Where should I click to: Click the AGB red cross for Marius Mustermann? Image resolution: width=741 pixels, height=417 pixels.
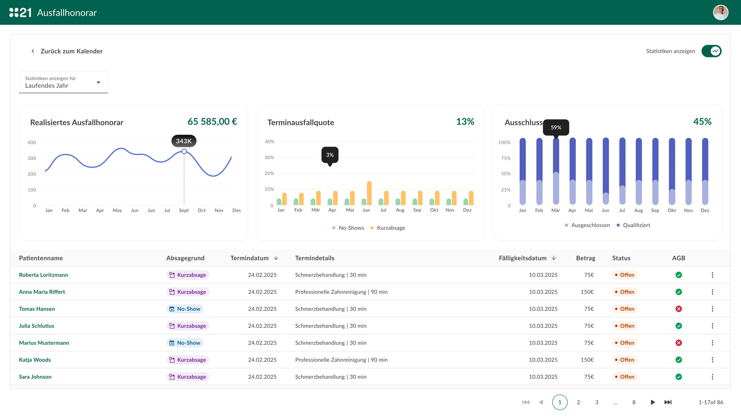click(x=679, y=343)
